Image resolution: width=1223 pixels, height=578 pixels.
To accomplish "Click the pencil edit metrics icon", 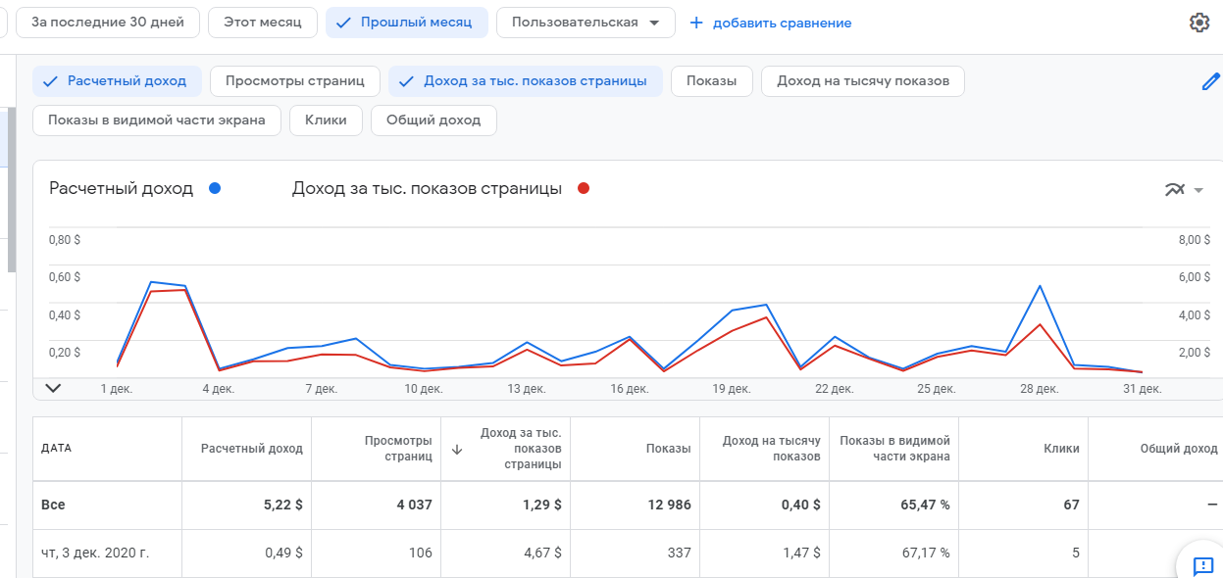I will [1210, 82].
